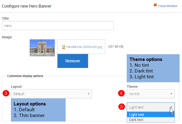The image size is (182, 124).
Task: Click the Close Window link
Action: [x=168, y=6]
